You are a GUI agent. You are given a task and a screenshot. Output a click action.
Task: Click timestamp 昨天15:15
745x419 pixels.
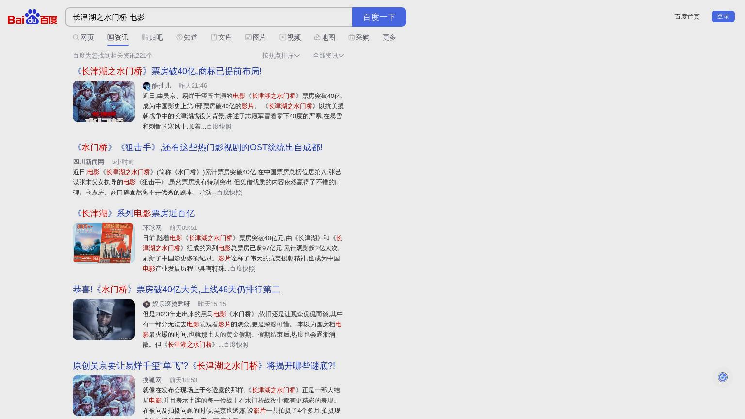click(212, 304)
